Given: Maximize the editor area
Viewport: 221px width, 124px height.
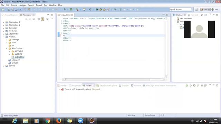Looking at the screenshot, I should click(167, 15).
